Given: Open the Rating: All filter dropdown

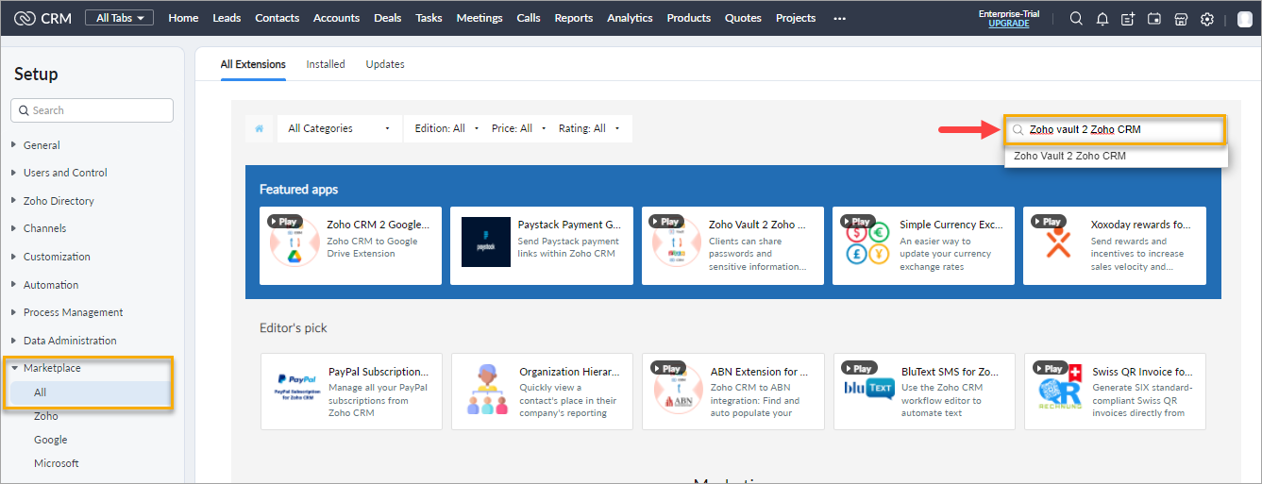Looking at the screenshot, I should click(590, 128).
